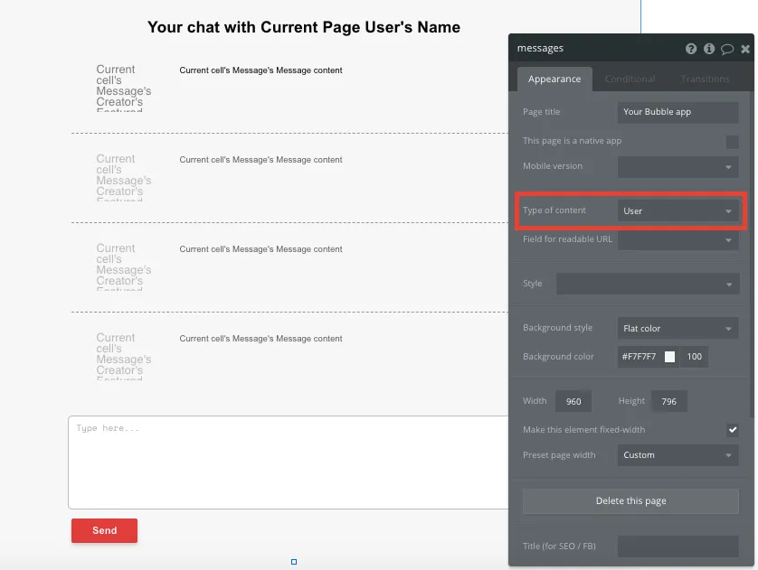Open the Preset page width dropdown showing Custom
Screen dimensions: 758x570
[x=677, y=454]
